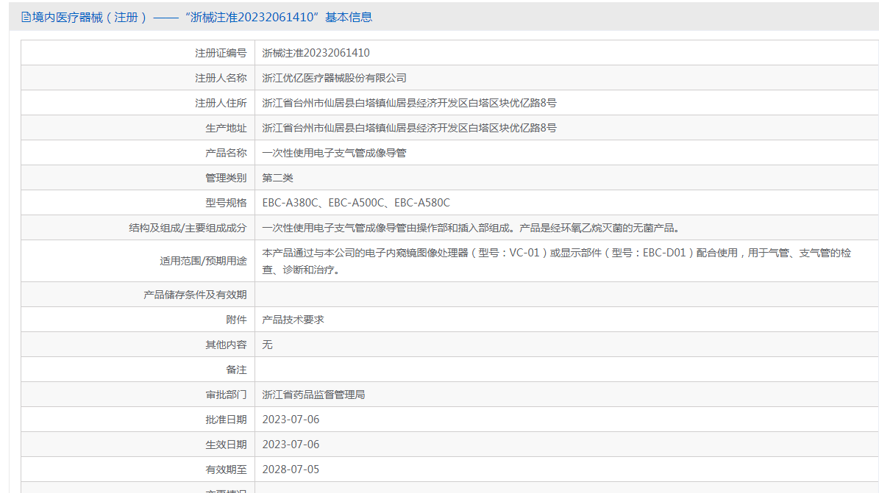This screenshot has width=879, height=493.
Task: Click the 注册证编号 row label
Action: (221, 53)
